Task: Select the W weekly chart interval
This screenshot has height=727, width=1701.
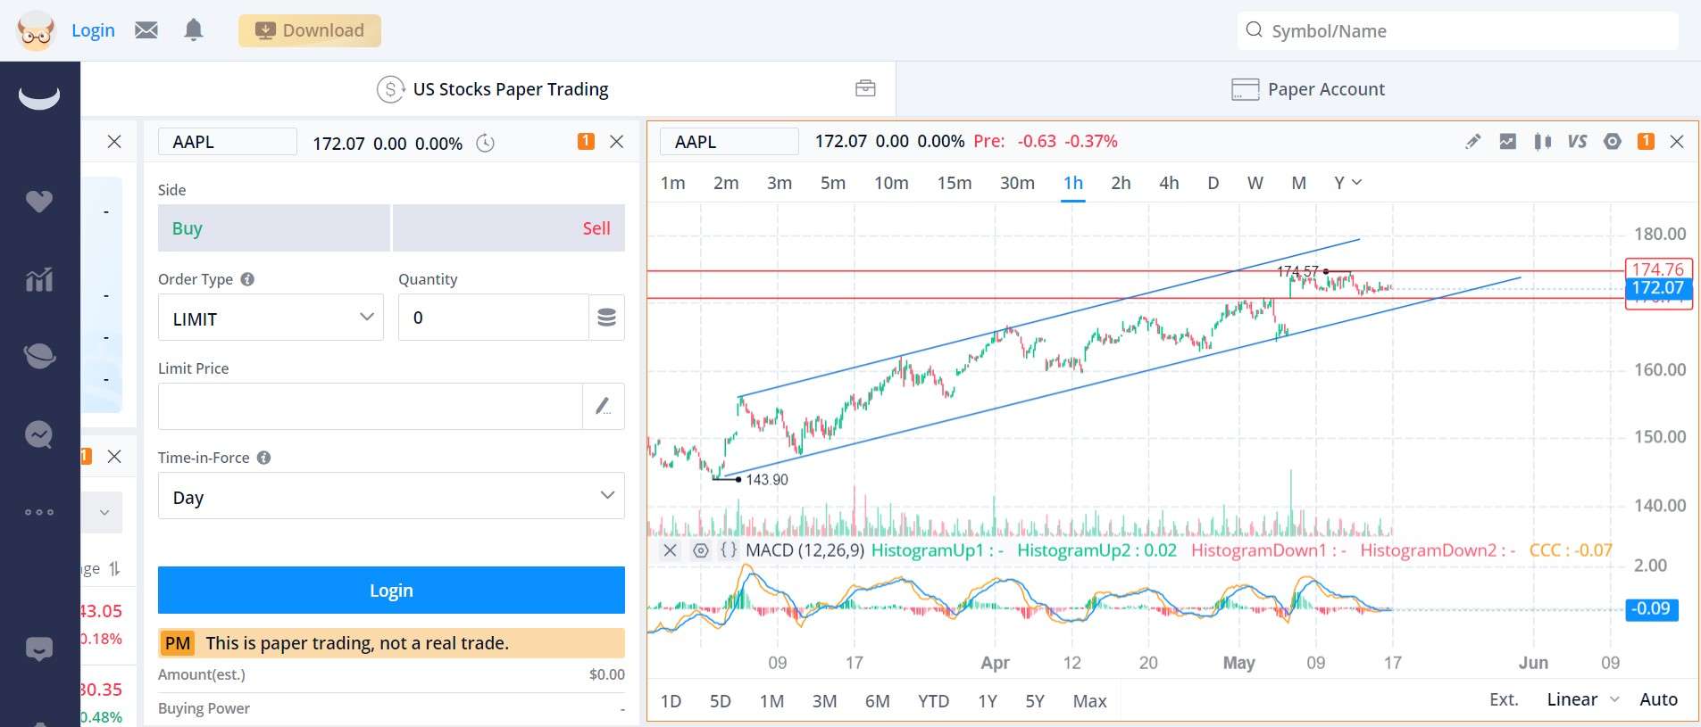Action: (x=1255, y=183)
